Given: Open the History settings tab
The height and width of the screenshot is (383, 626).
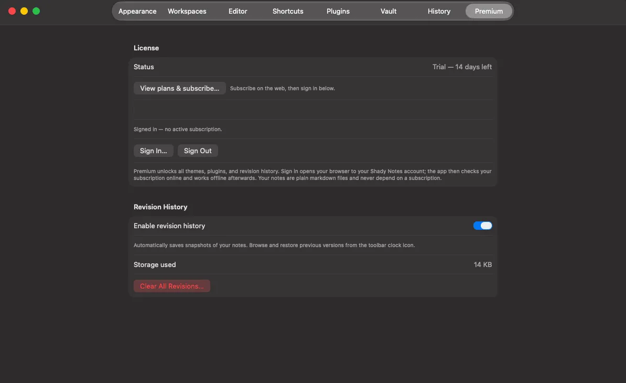Looking at the screenshot, I should [439, 11].
